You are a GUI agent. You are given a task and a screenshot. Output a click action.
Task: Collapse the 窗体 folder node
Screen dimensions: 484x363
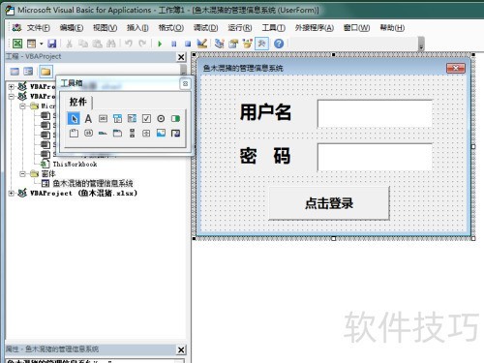[22, 174]
